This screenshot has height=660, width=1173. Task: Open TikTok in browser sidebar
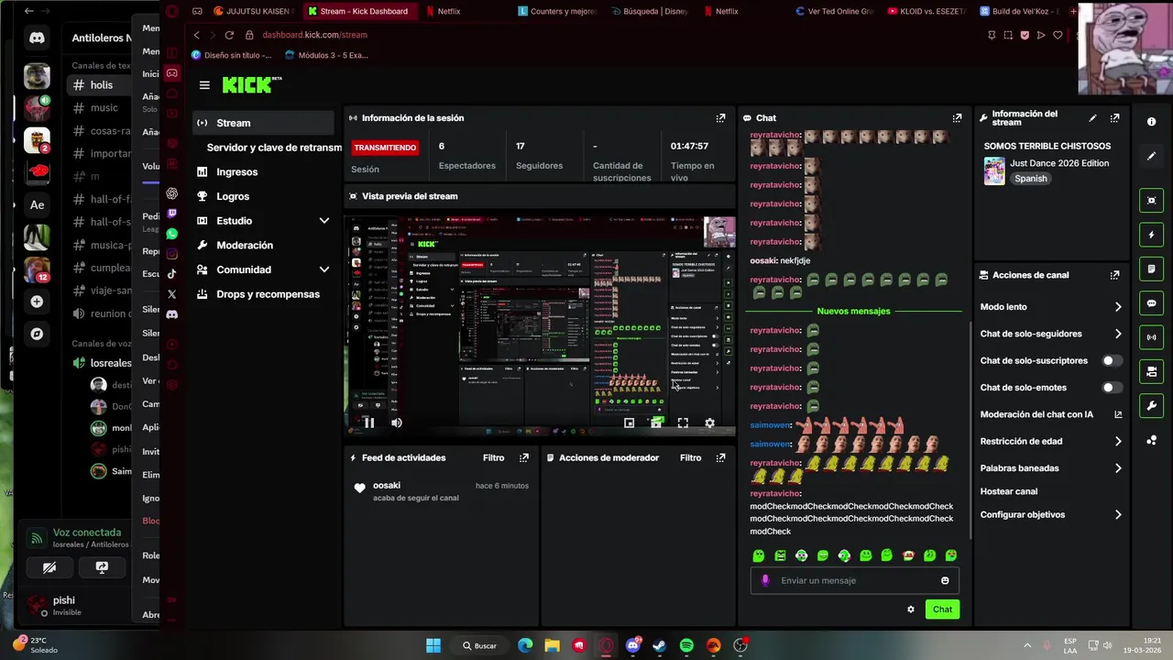pos(171,274)
